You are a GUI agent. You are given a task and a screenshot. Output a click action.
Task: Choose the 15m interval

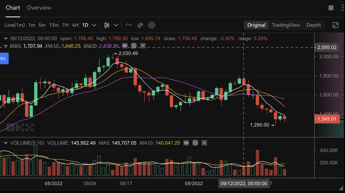54,25
